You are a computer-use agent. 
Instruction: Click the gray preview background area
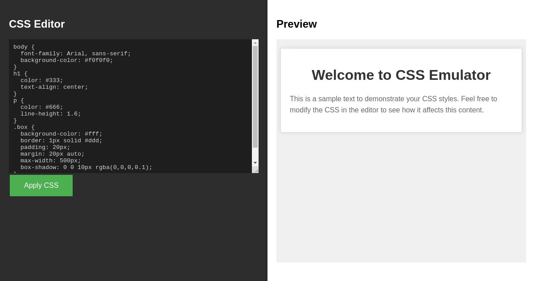(x=401, y=201)
